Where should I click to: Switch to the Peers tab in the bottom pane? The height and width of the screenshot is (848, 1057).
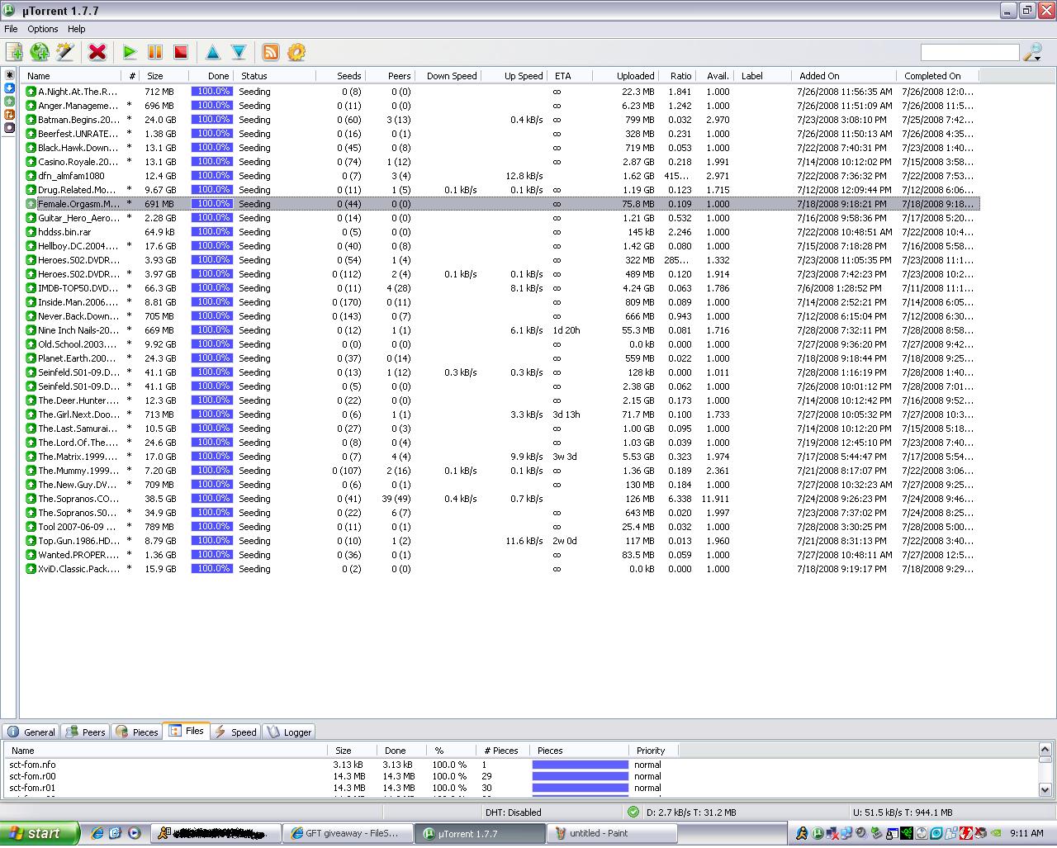coord(86,732)
